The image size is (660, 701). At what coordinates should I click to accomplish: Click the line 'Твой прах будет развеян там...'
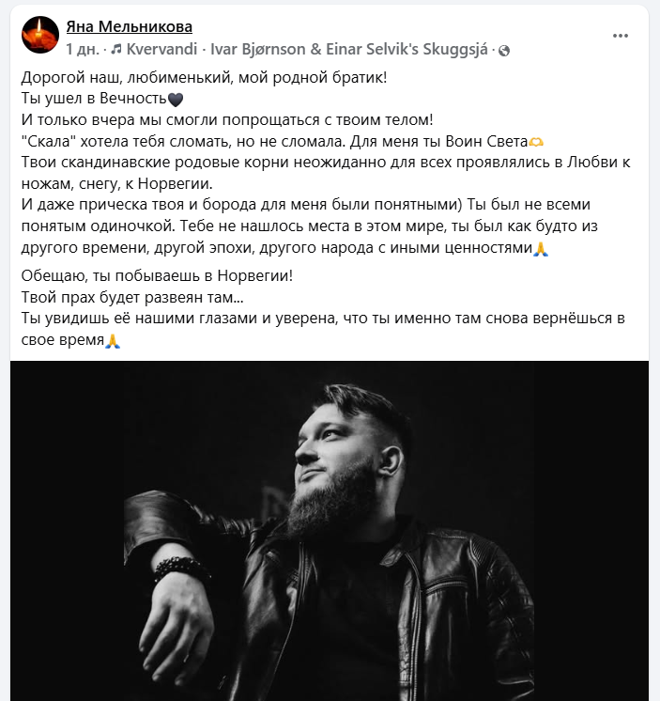132,297
